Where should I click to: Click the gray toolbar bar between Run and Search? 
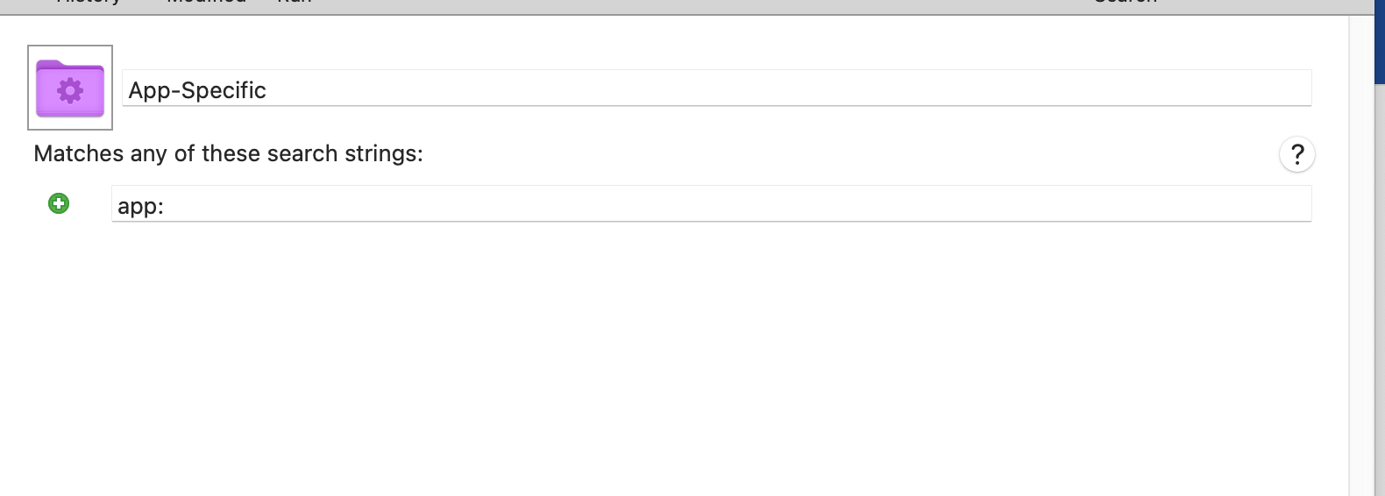click(701, 6)
